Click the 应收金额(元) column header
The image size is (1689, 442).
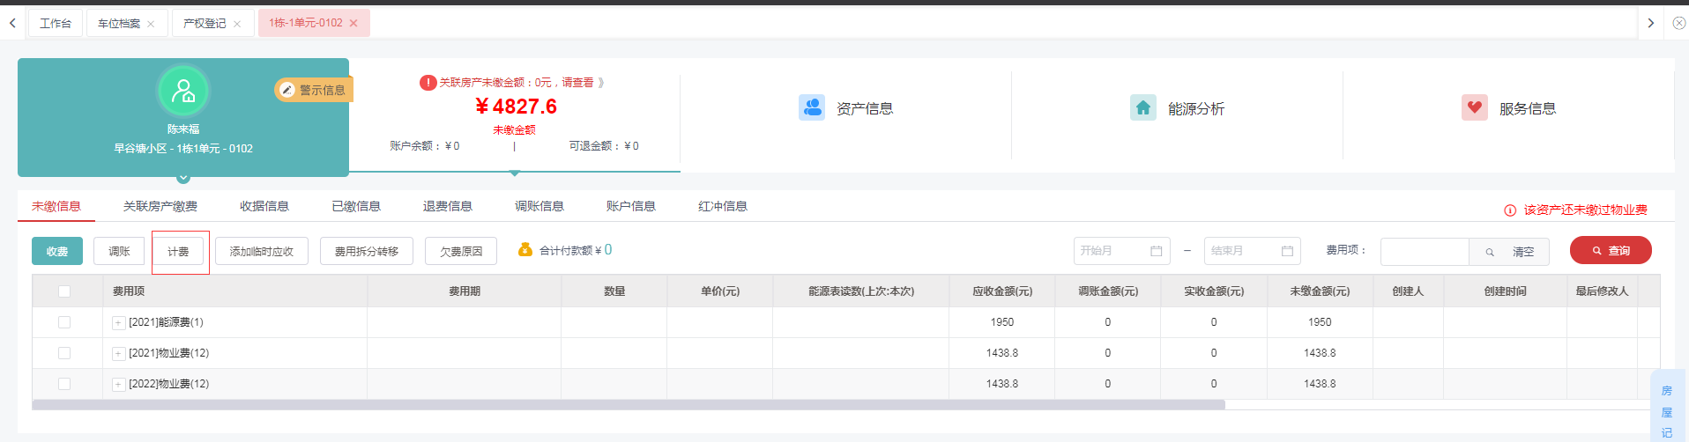tap(1002, 291)
